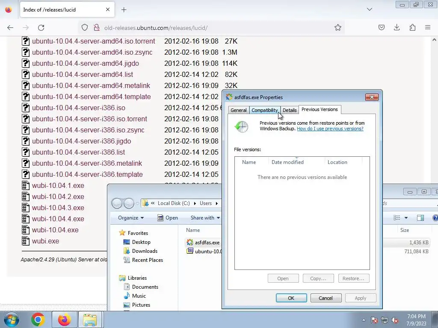Select the Previous Versions tab
This screenshot has width=438, height=328.
(320, 109)
